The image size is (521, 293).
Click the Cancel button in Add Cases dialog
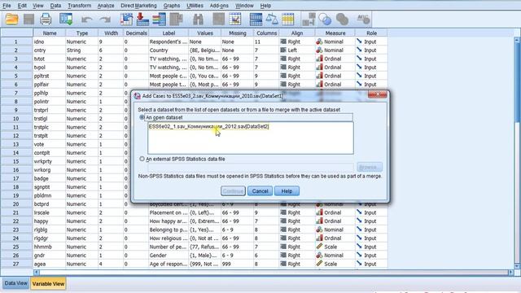(x=260, y=191)
